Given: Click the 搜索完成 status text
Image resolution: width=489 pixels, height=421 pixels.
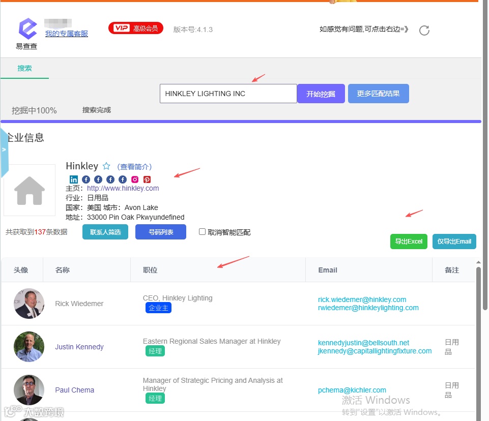Looking at the screenshot, I should (x=96, y=110).
